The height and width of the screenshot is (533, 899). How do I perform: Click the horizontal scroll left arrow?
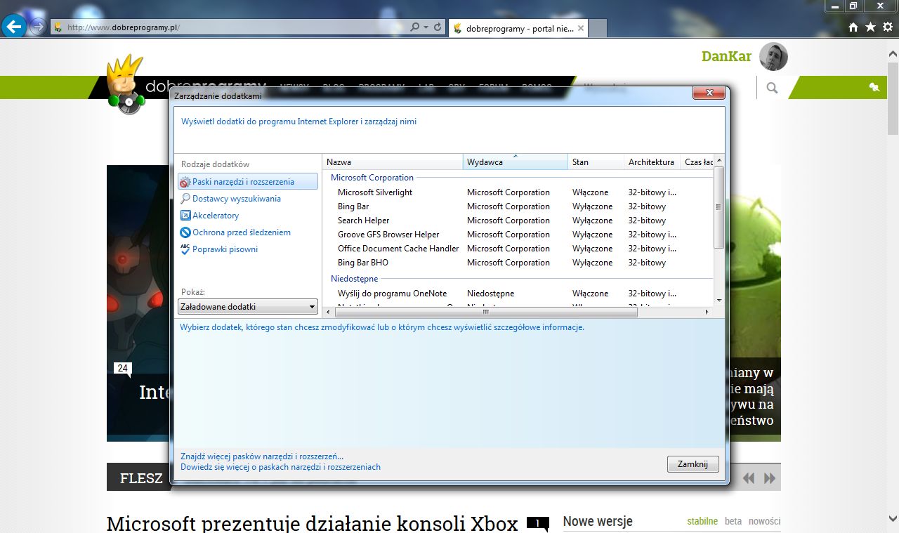coord(327,312)
